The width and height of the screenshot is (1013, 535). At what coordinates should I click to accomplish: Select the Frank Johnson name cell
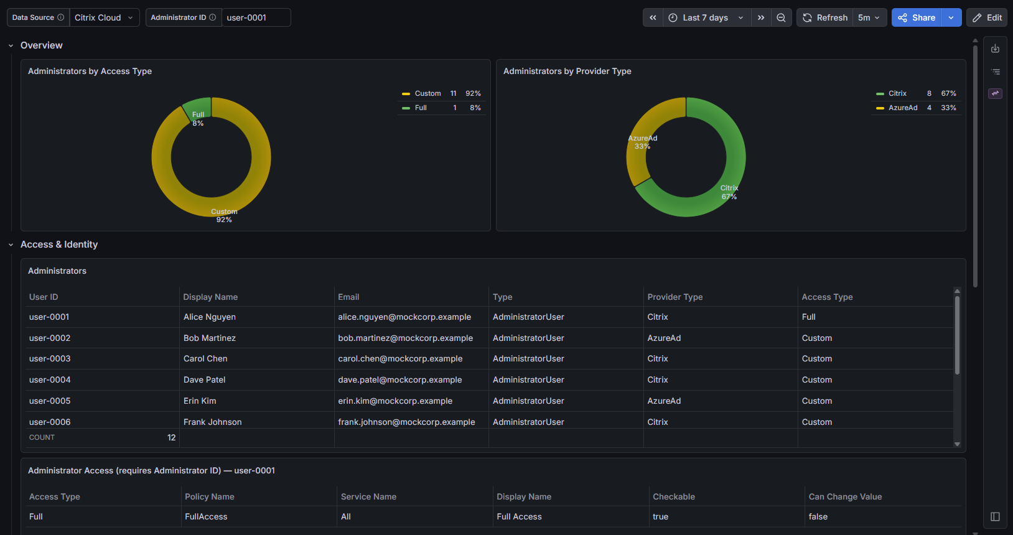click(x=257, y=421)
